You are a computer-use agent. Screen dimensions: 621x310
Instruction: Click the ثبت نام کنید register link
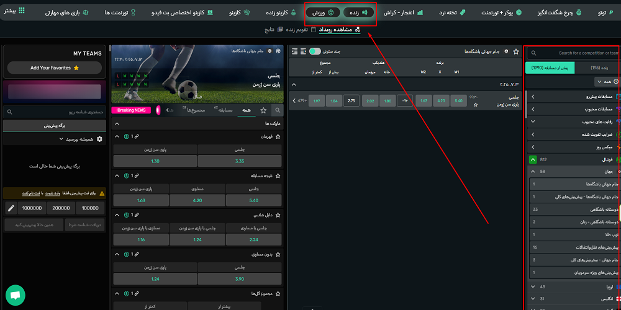pos(31,193)
